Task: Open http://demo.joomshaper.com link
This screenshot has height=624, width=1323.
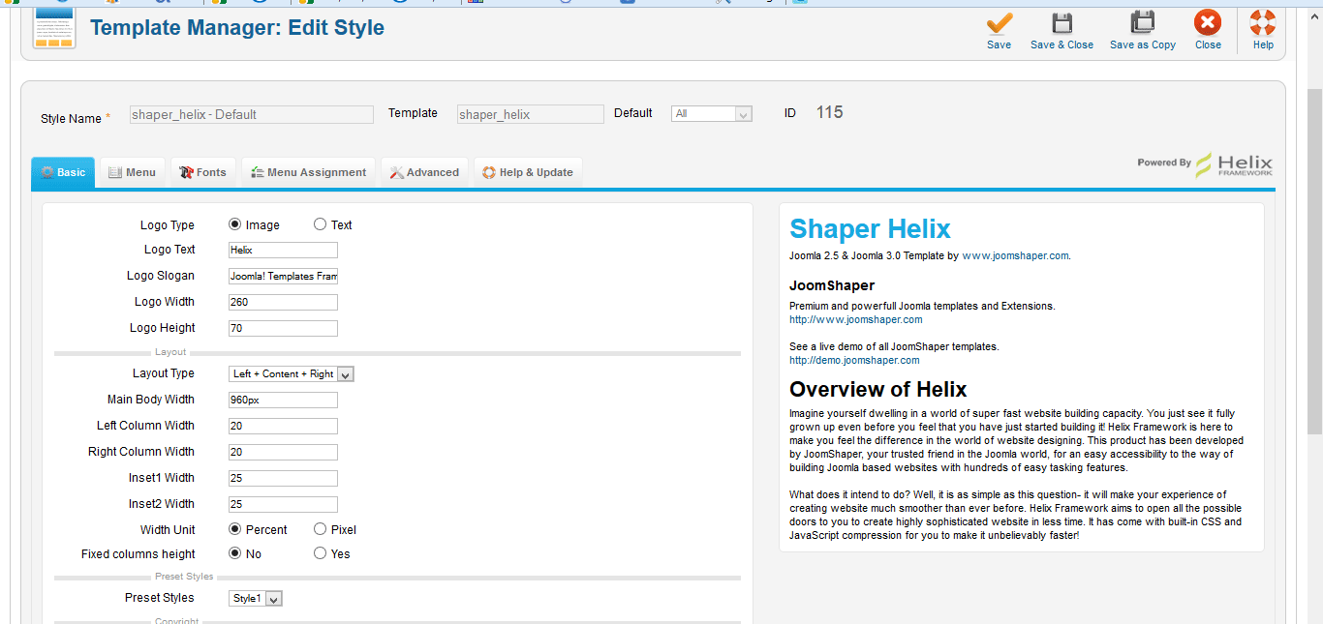Action: click(x=854, y=360)
